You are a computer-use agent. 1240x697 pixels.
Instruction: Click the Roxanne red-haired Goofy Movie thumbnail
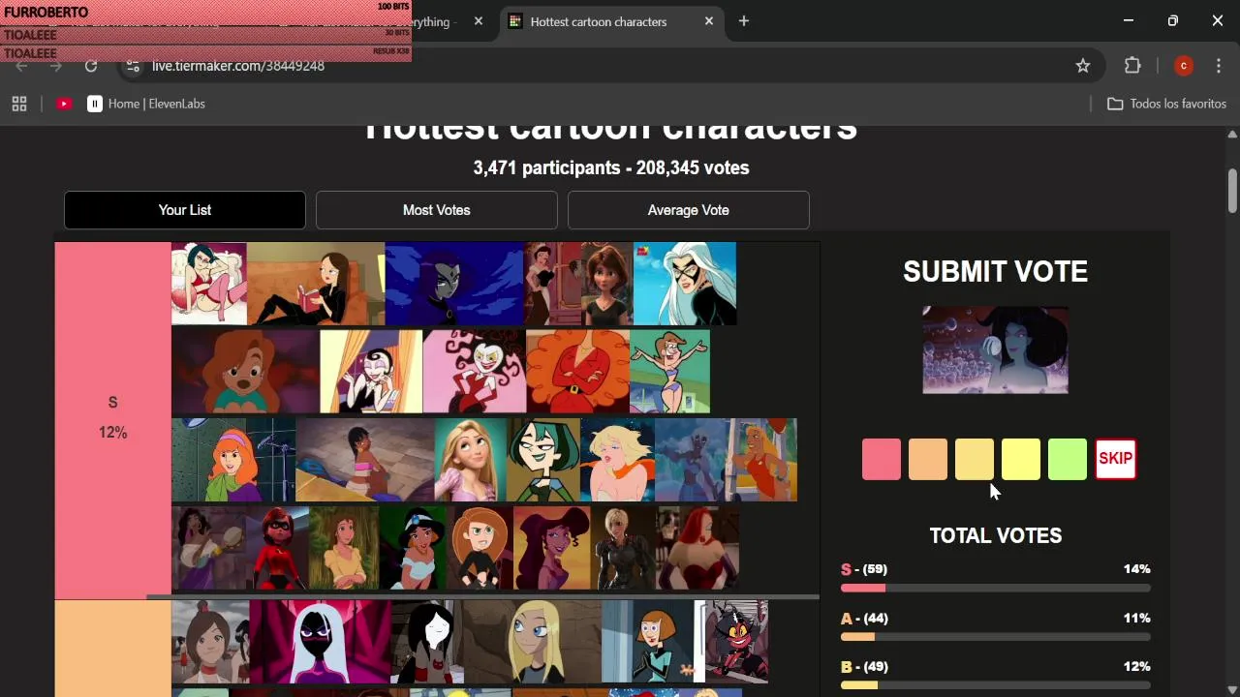tap(246, 372)
